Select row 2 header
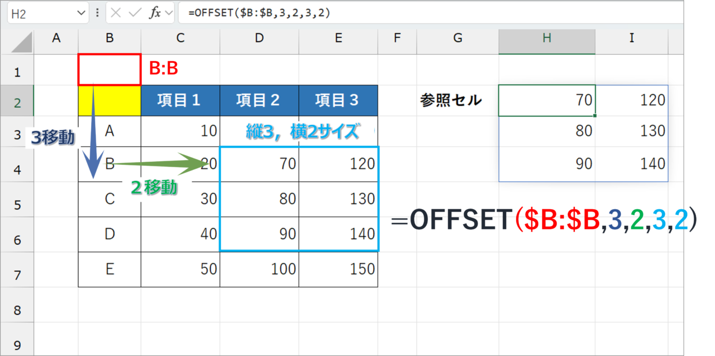The width and height of the screenshot is (715, 356). (17, 102)
